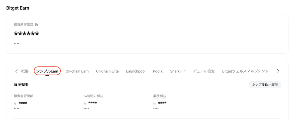The image size is (292, 121).
Task: Click the 資産概要 section heading
Action: coord(21,85)
